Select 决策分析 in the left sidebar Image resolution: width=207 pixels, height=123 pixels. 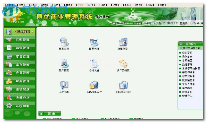[19, 98]
